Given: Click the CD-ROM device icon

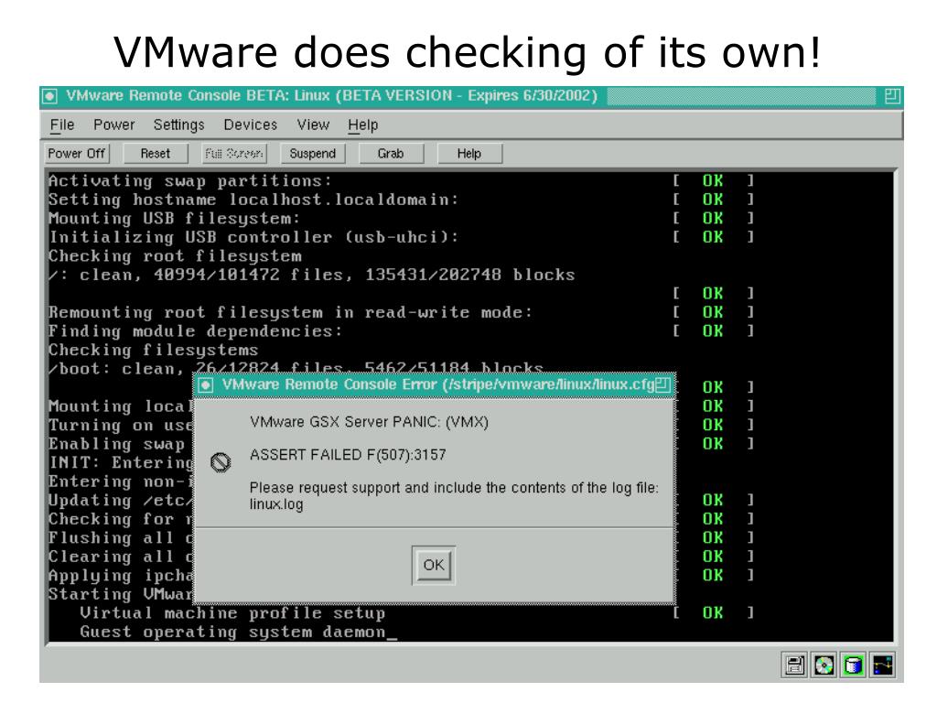Looking at the screenshot, I should pyautogui.click(x=824, y=665).
